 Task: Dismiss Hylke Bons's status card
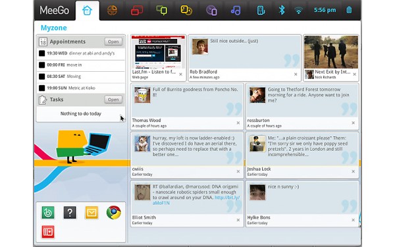pos(353,220)
